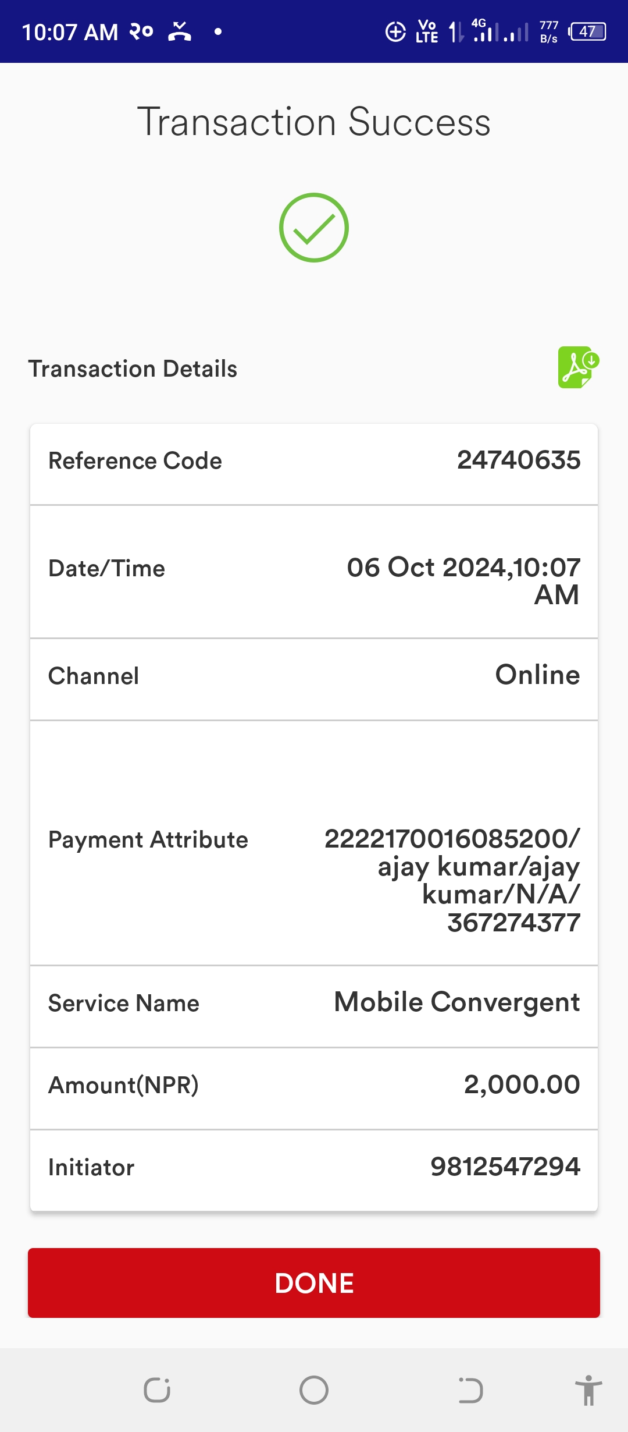This screenshot has height=1432, width=628.
Task: Select the Reference Code value 24740635
Action: click(519, 460)
